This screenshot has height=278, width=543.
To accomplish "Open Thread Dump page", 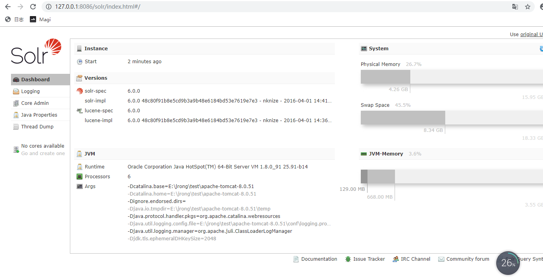I will (x=40, y=126).
